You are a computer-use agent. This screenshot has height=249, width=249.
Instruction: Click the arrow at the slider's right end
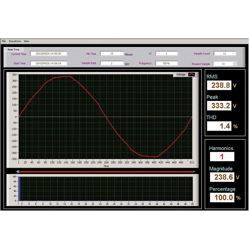pos(194,171)
